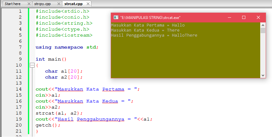Click the closing brace on line 21
Image resolution: width=272 pixels, height=137 pixels.
[x=37, y=131]
